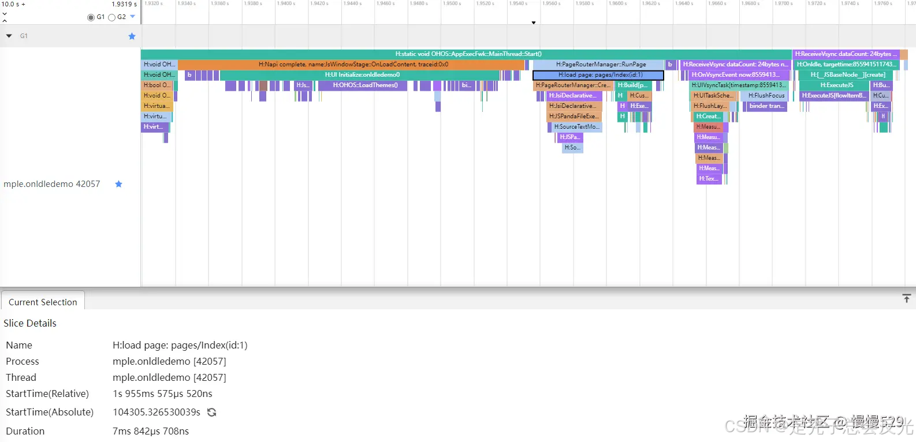916x442 pixels.
Task: Select the H:Bu... slice on the right
Action: pyautogui.click(x=881, y=85)
